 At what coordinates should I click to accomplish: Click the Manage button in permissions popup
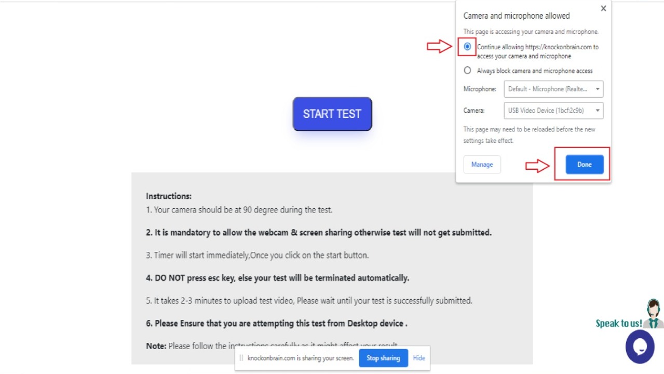[x=482, y=165]
